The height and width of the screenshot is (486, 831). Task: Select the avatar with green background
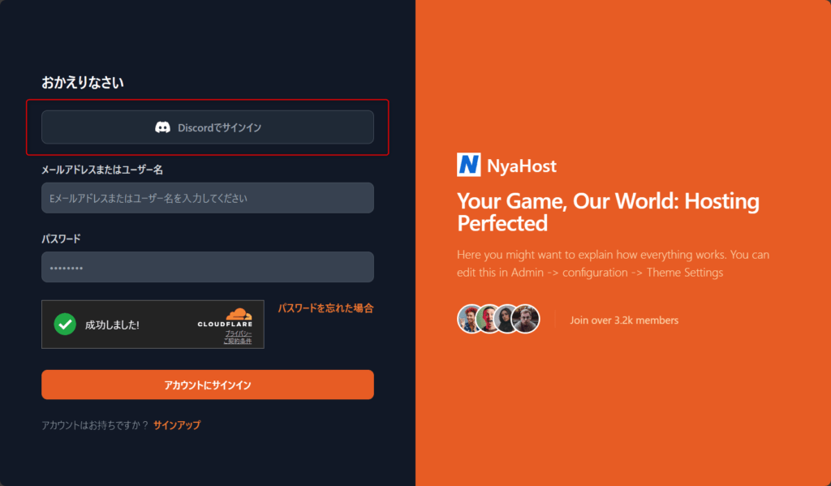(x=489, y=320)
